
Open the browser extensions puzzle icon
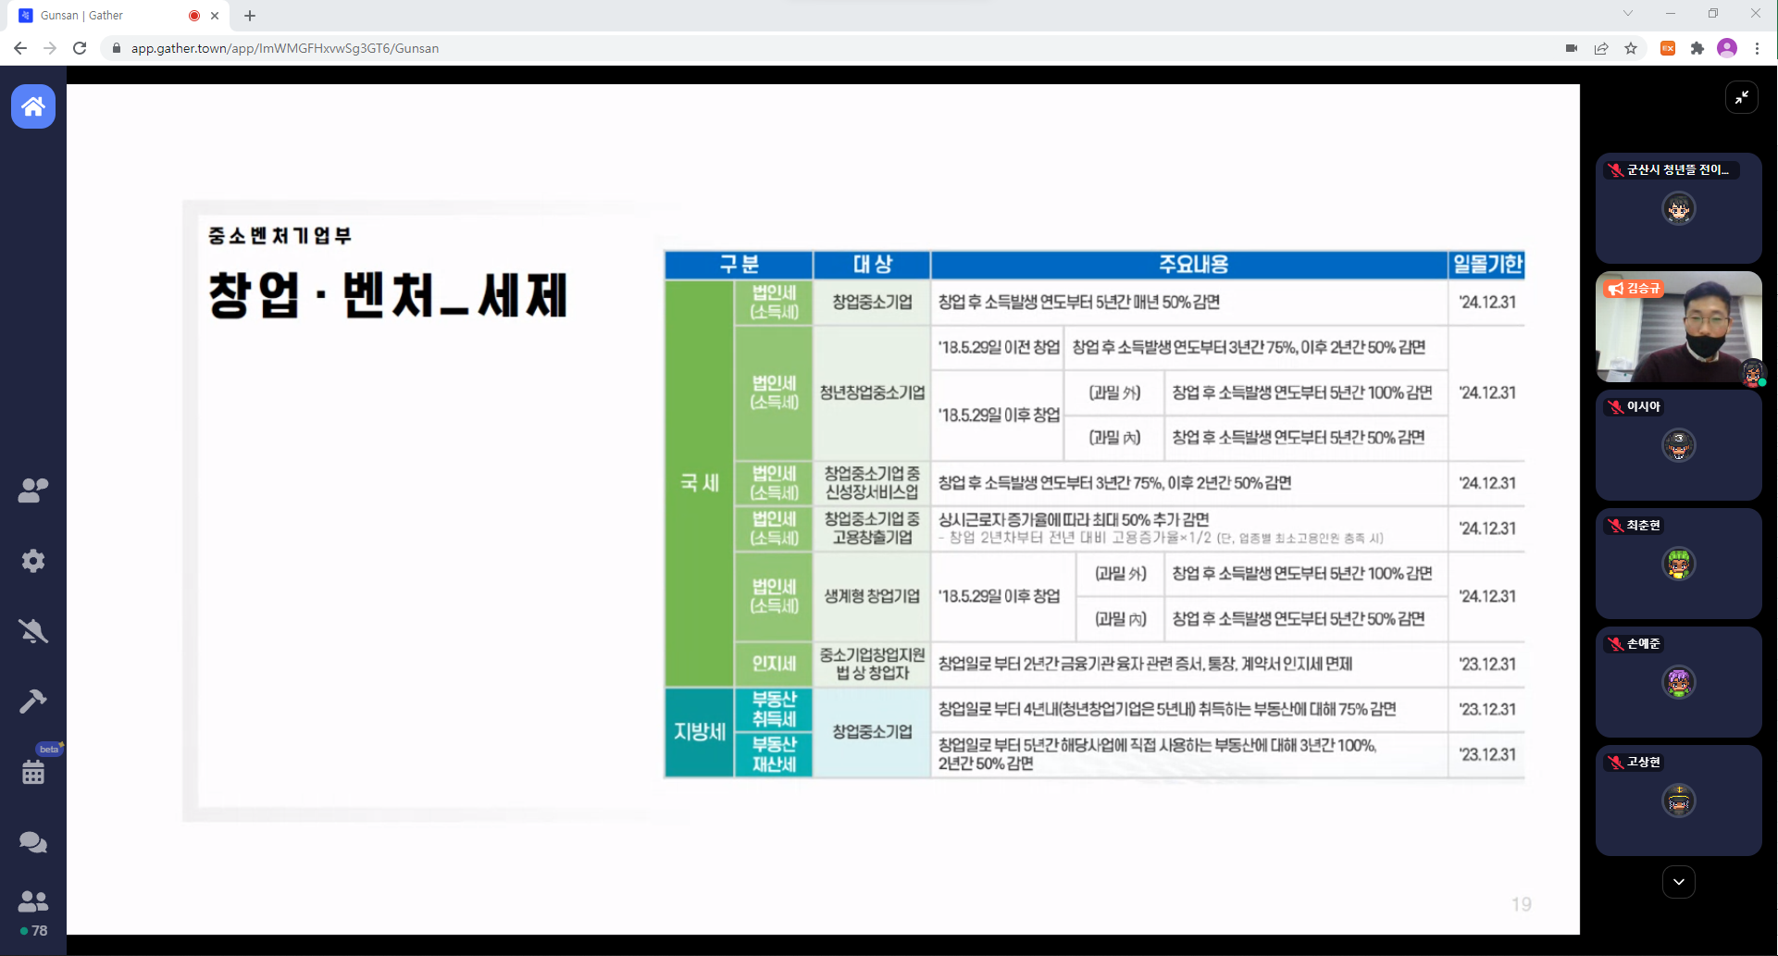(1697, 48)
